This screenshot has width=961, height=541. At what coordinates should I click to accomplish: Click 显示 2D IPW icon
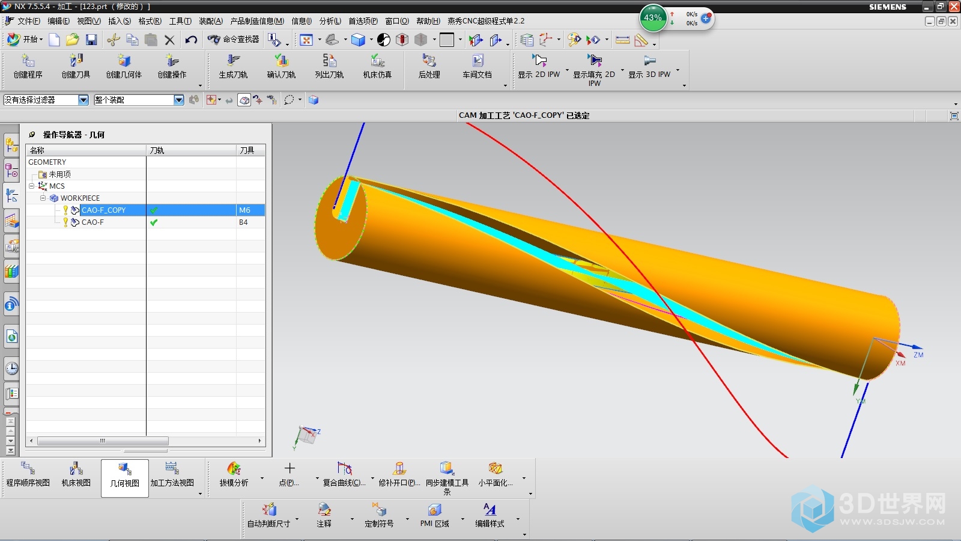539,61
